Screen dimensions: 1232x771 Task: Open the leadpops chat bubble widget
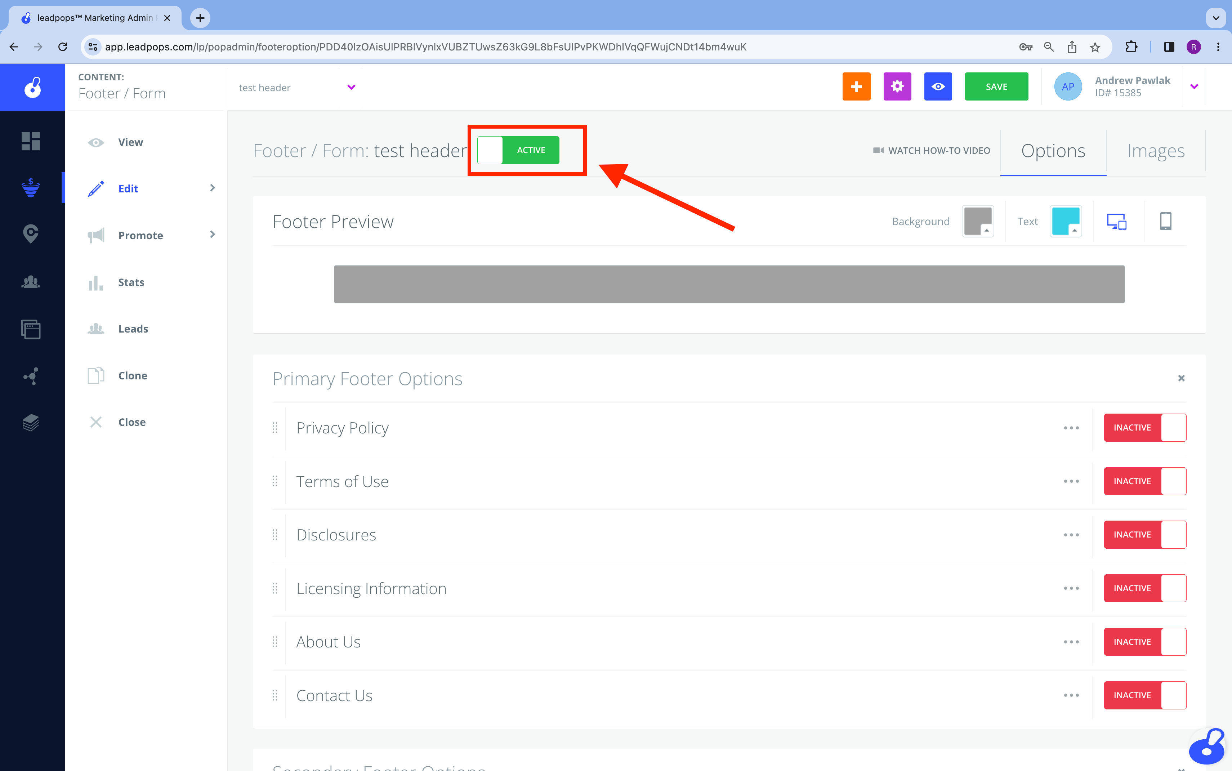[x=1206, y=747]
